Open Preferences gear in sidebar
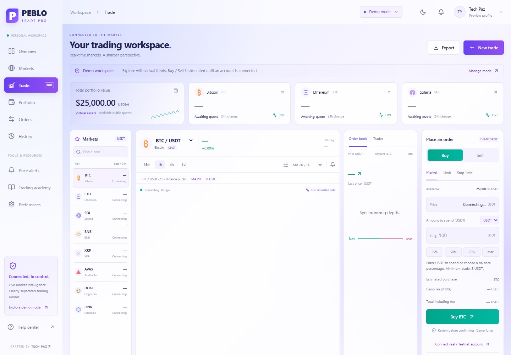Image resolution: width=511 pixels, height=355 pixels. tap(31, 204)
